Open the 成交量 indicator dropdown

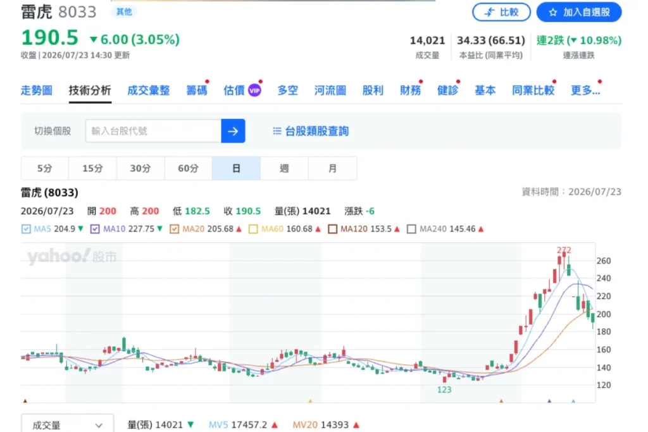click(x=67, y=424)
